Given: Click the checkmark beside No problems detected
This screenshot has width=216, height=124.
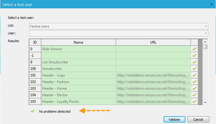Looking at the screenshot, I should [x=32, y=111].
